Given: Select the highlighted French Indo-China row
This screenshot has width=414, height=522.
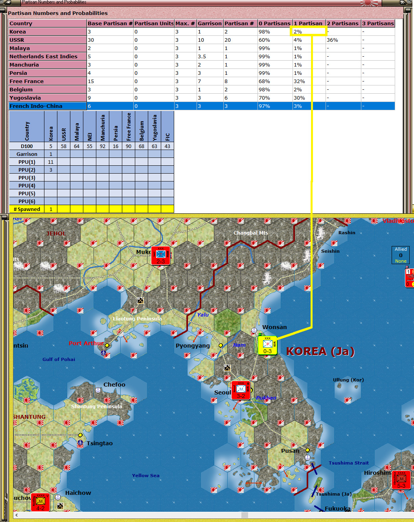Looking at the screenshot, I should [202, 106].
